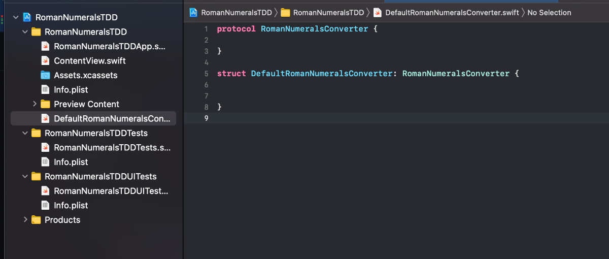The width and height of the screenshot is (609, 259).
Task: Click Swift icon of RomanNumeralsTDDTests file
Action: point(45,148)
